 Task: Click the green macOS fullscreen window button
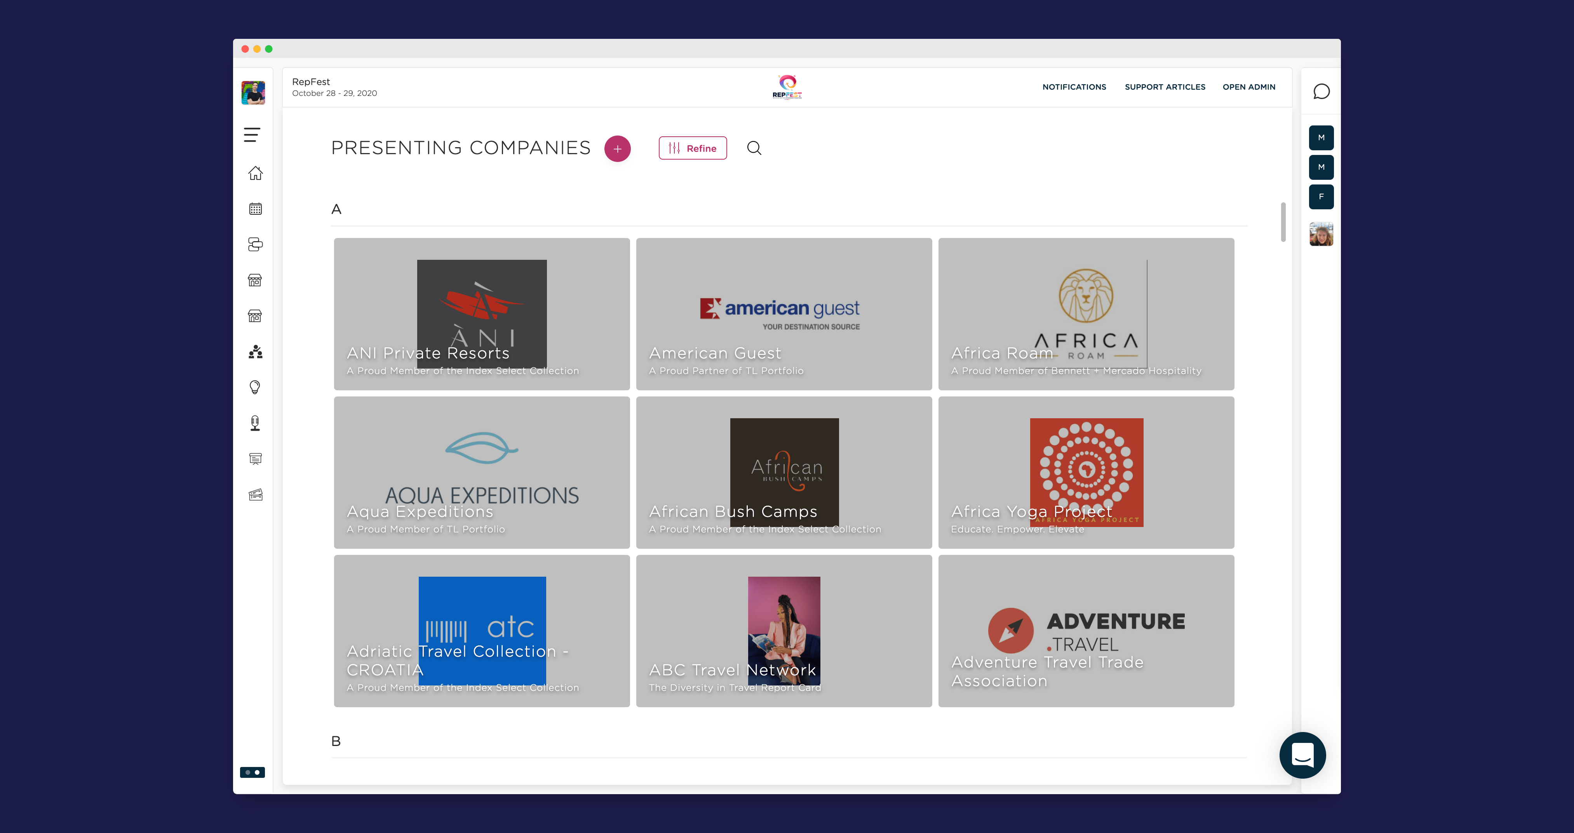tap(269, 49)
